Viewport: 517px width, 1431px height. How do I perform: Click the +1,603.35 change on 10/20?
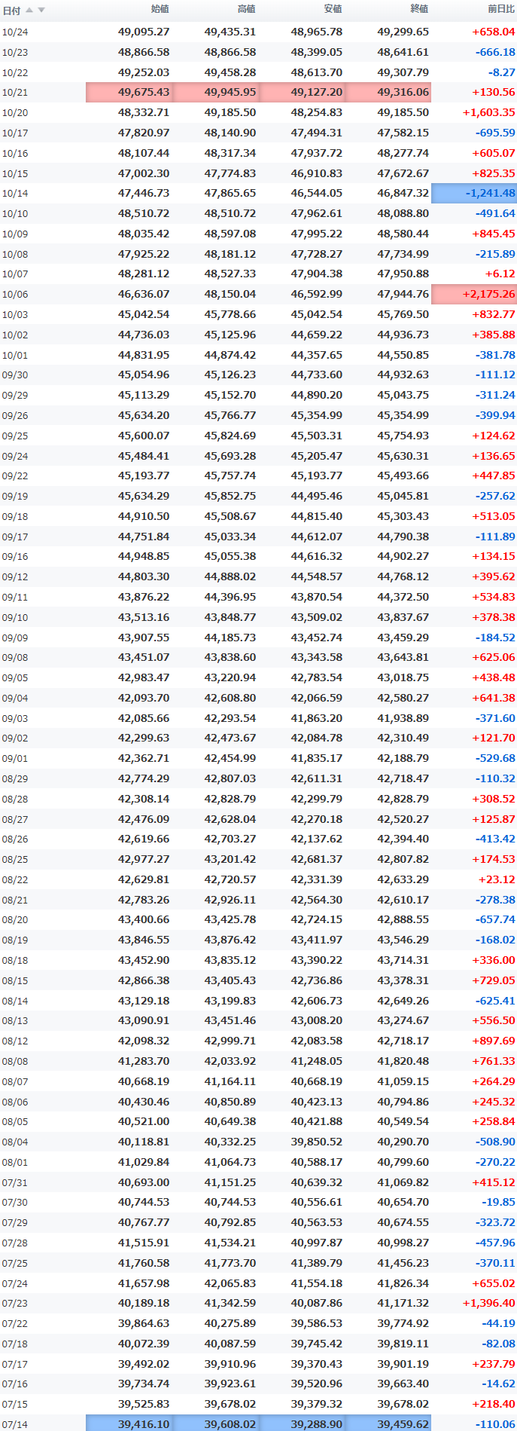coord(488,112)
